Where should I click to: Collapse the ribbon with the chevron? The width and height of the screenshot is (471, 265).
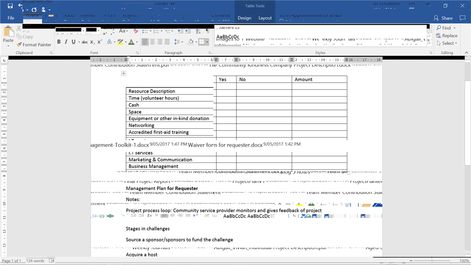click(x=466, y=52)
